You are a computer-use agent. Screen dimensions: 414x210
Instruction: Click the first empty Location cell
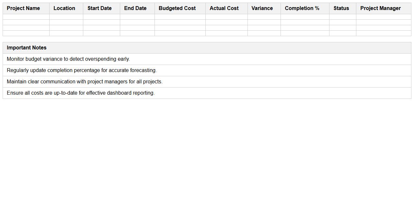pyautogui.click(x=66, y=16)
